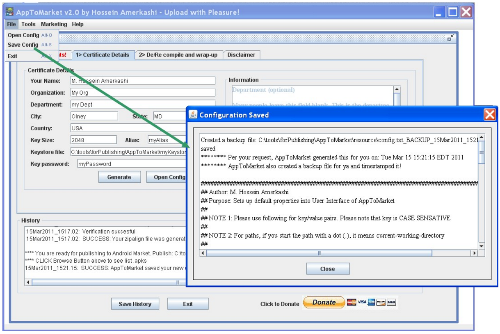Click the 'Department (optional)' information heading
The image size is (500, 334).
(263, 90)
